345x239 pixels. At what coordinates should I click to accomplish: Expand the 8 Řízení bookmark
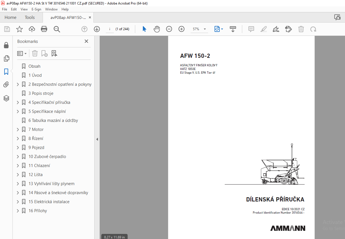18,139
